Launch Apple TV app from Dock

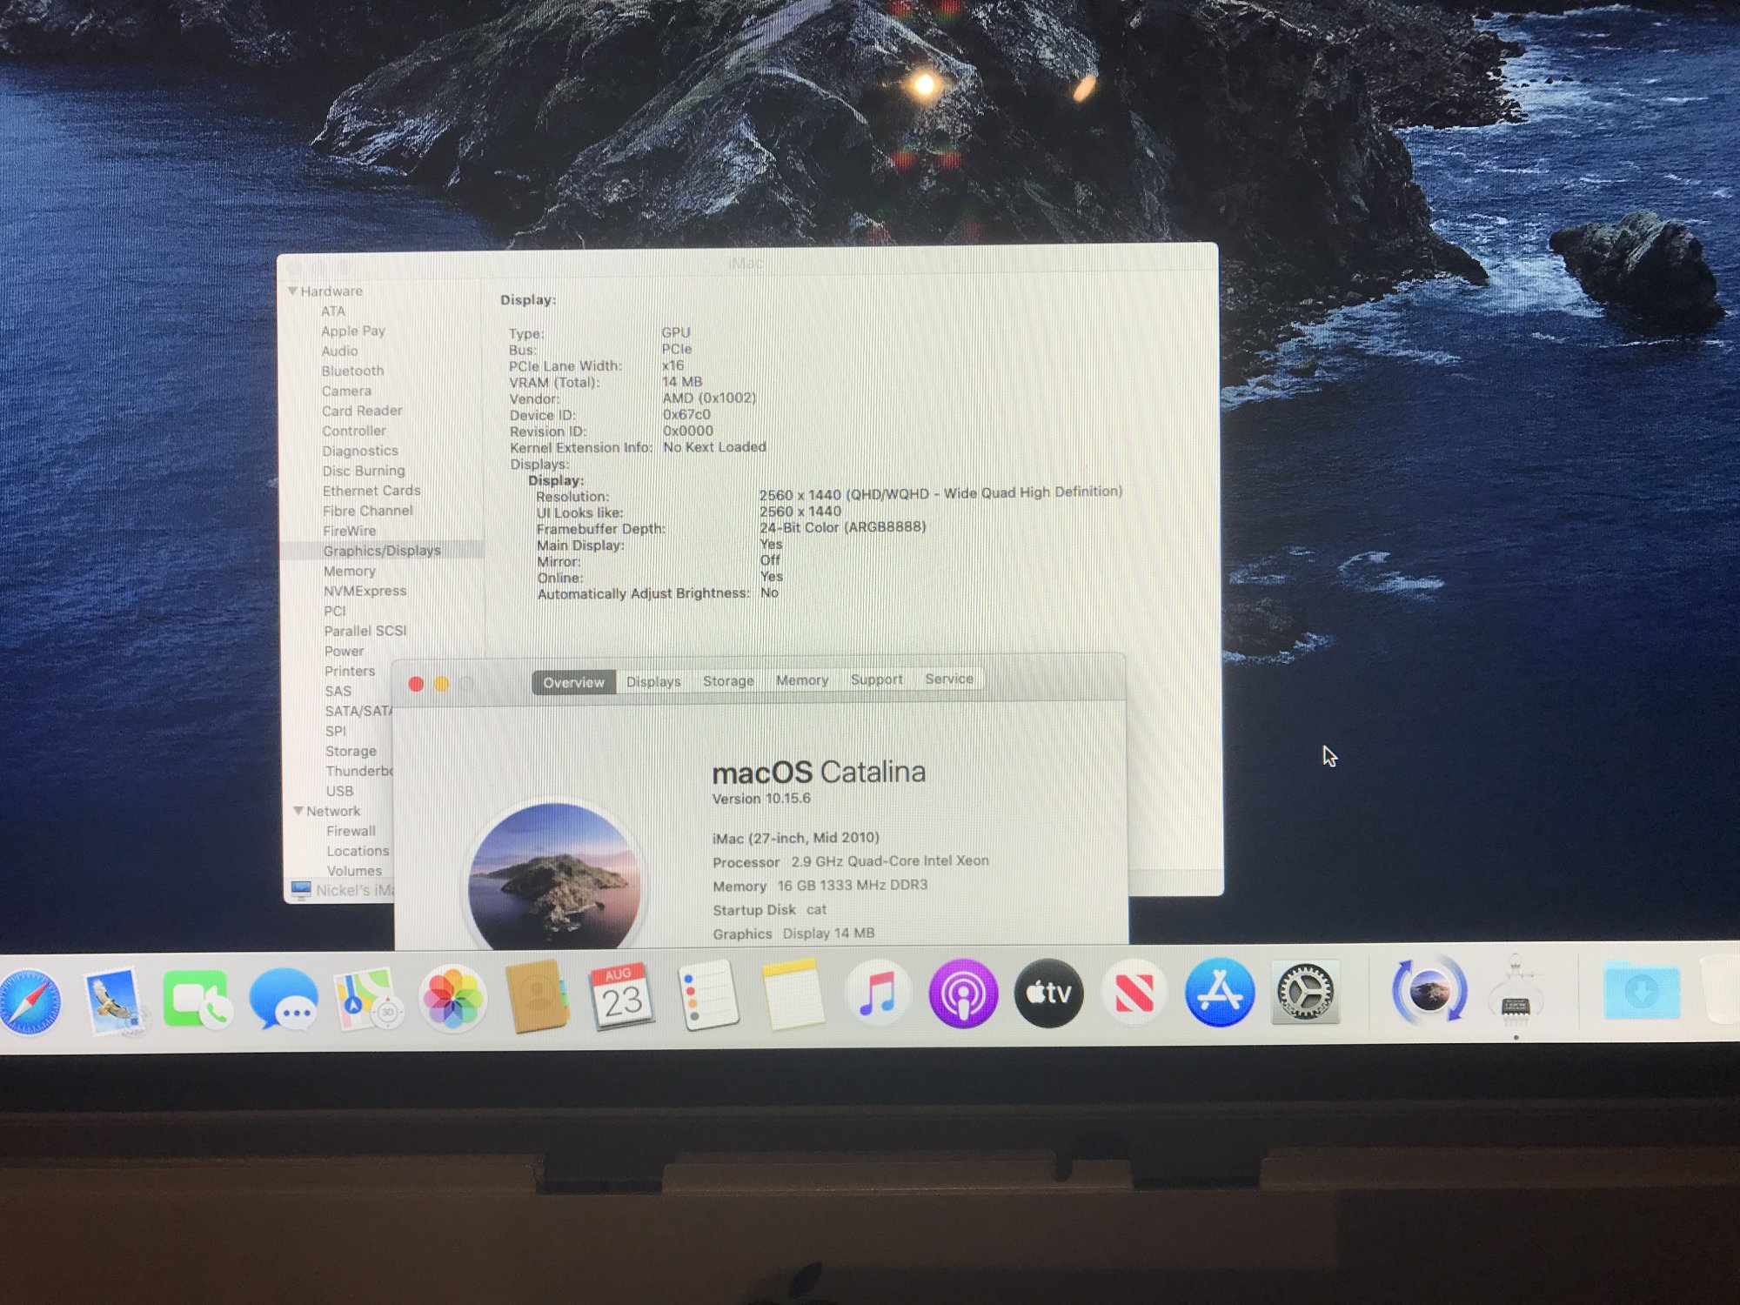tap(1048, 993)
